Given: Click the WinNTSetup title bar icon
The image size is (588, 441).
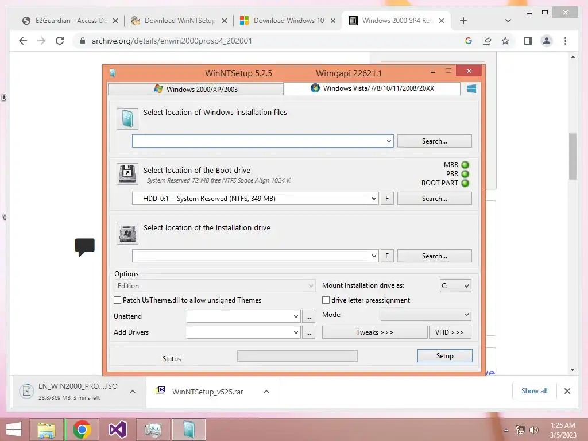Looking at the screenshot, I should 113,73.
